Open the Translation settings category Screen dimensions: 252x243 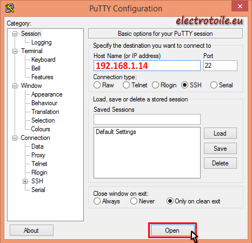pyautogui.click(x=45, y=112)
